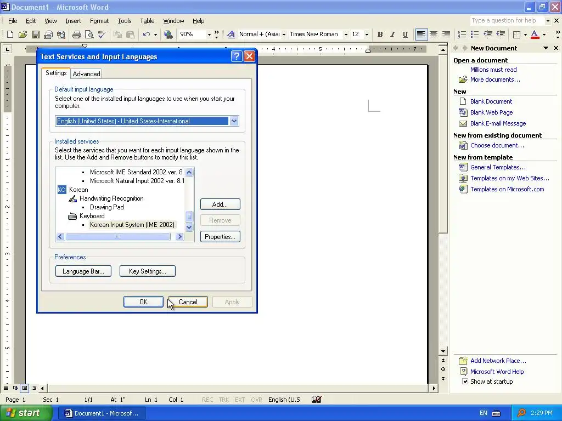Screen dimensions: 562x421
Task: Open the Format menu
Action: click(99, 21)
